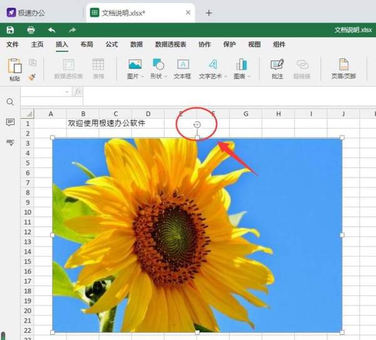Insert a table (表格) icon
The width and height of the screenshot is (376, 340).
tap(98, 65)
